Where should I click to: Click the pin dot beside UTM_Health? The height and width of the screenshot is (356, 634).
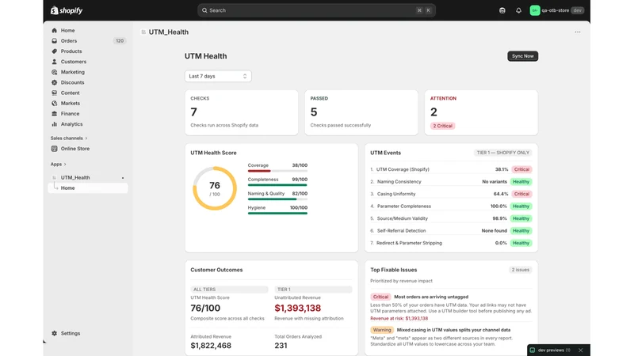(x=123, y=177)
